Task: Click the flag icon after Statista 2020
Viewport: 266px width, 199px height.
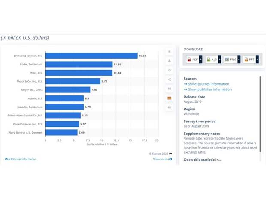Action: point(170,154)
